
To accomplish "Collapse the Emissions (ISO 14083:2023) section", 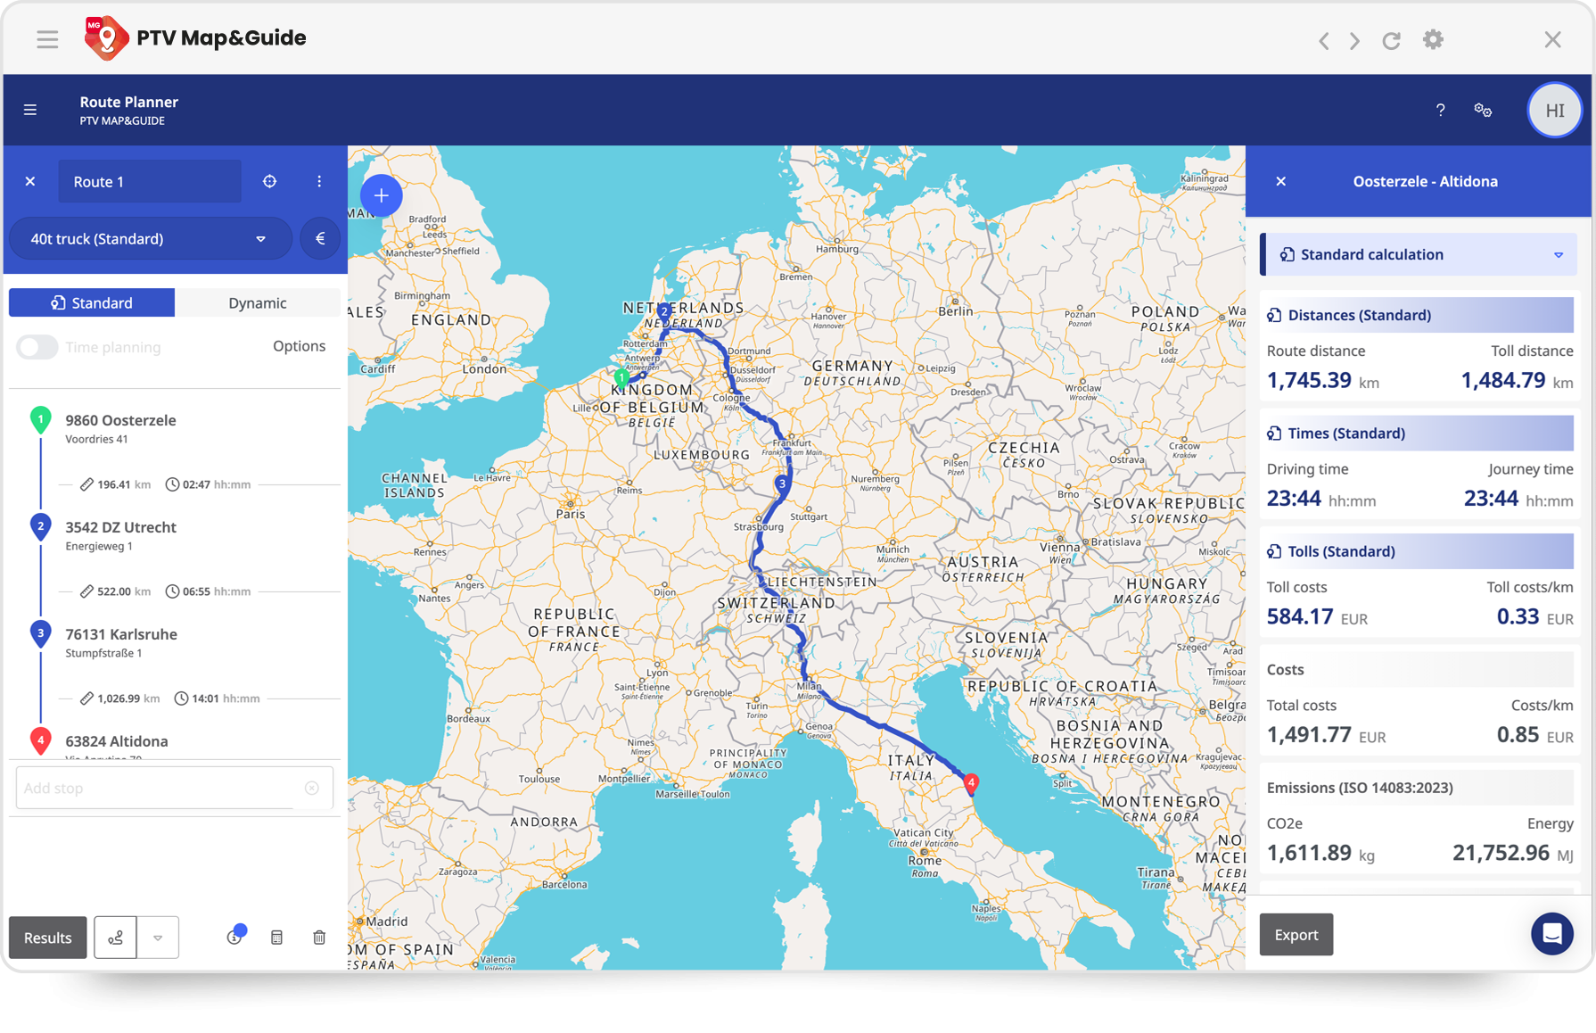I will point(1419,788).
